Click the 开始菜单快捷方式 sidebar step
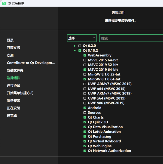This screenshot has height=164, width=163. pos(20,93)
